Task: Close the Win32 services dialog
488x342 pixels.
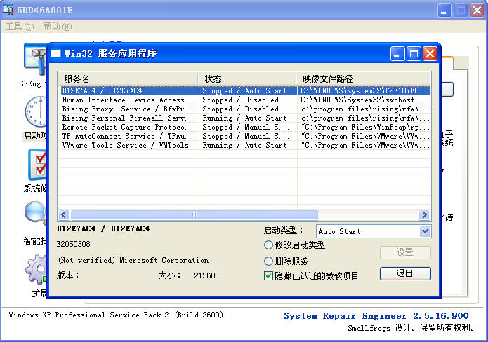Action: coord(430,54)
